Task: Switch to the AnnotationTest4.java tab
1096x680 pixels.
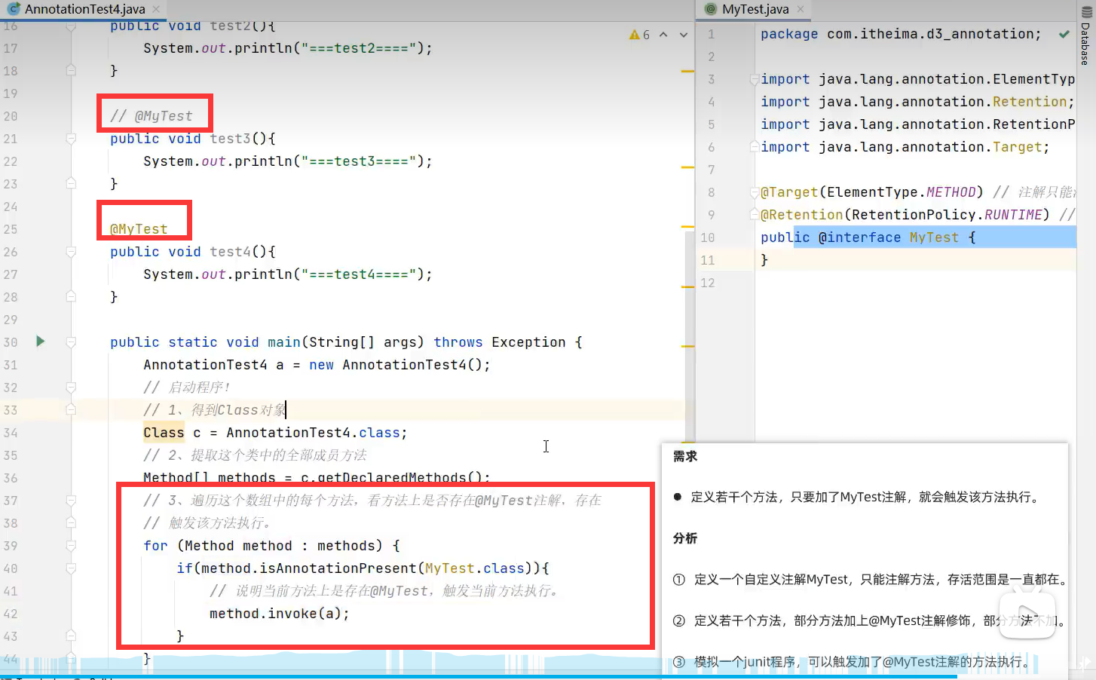Action: (x=84, y=9)
